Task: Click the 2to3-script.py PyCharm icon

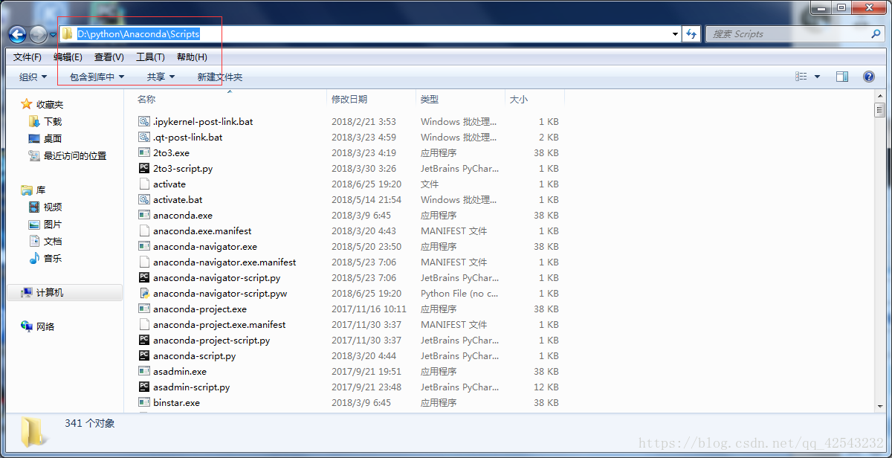Action: click(144, 168)
